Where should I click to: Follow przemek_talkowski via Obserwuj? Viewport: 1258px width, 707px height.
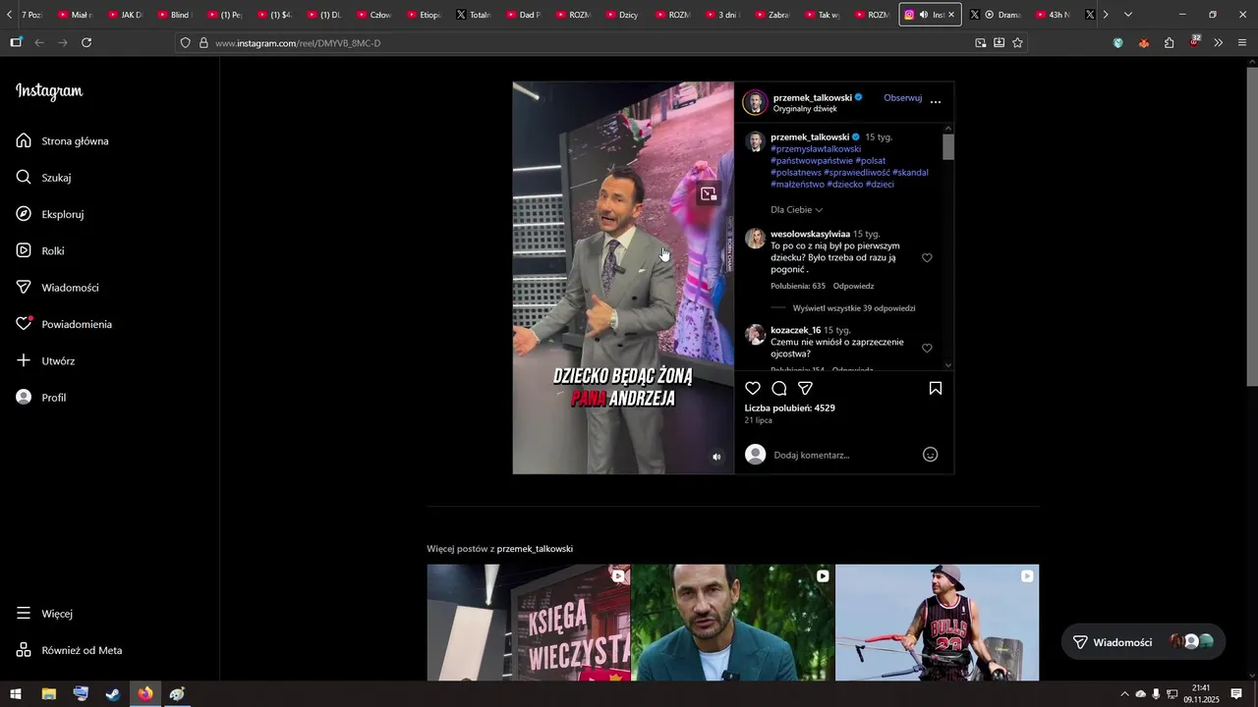pyautogui.click(x=902, y=98)
